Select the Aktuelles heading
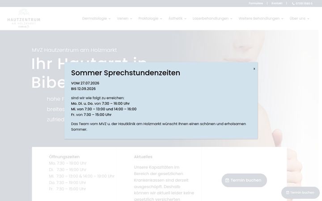This screenshot has width=322, height=201. 143,157
